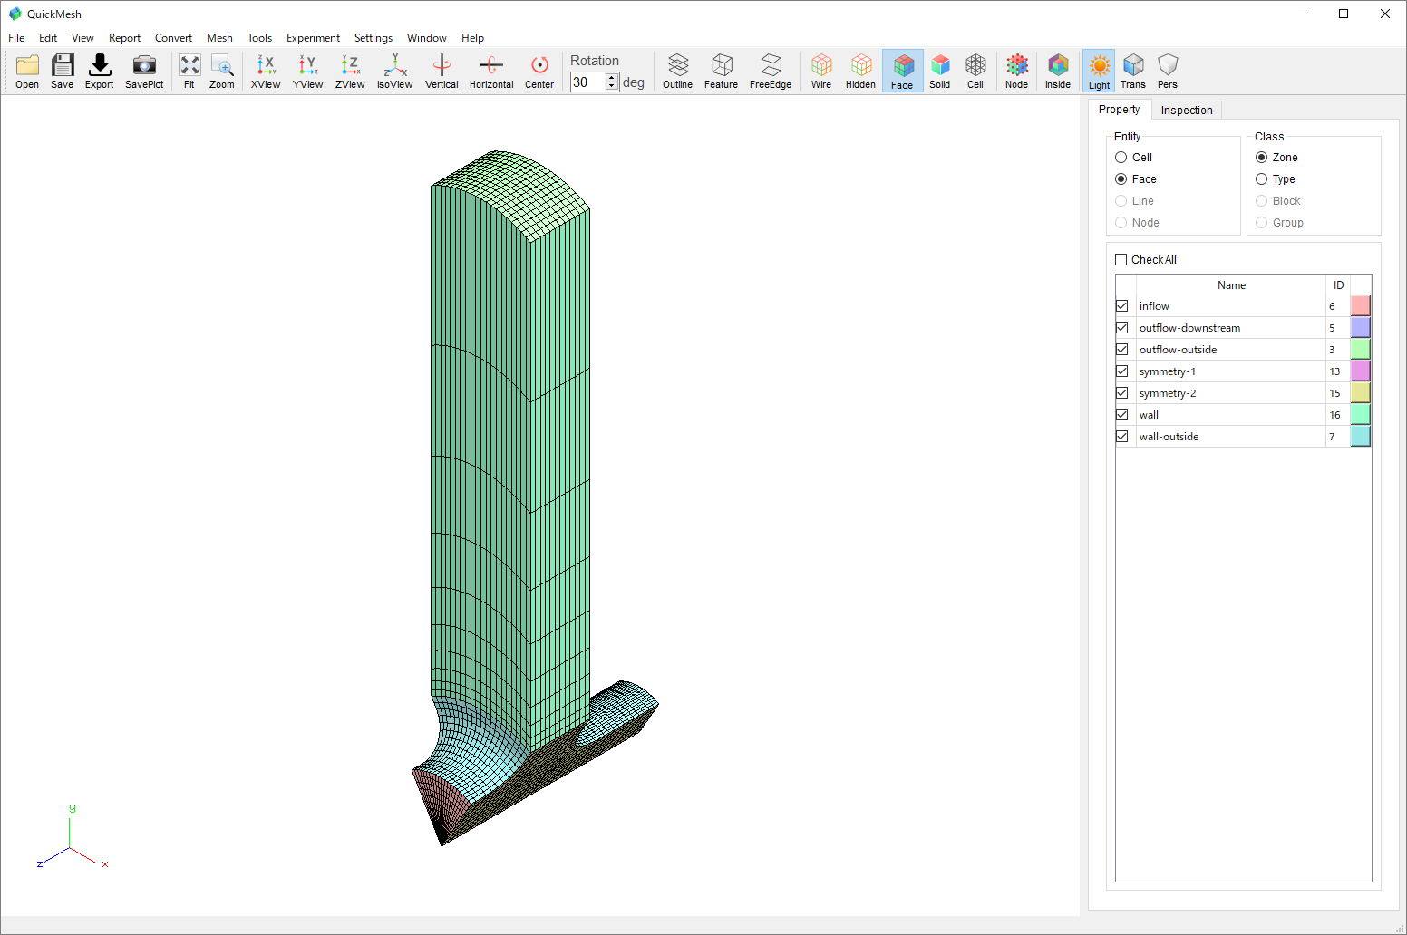Choose the Type class radio button
The height and width of the screenshot is (935, 1407).
point(1261,179)
